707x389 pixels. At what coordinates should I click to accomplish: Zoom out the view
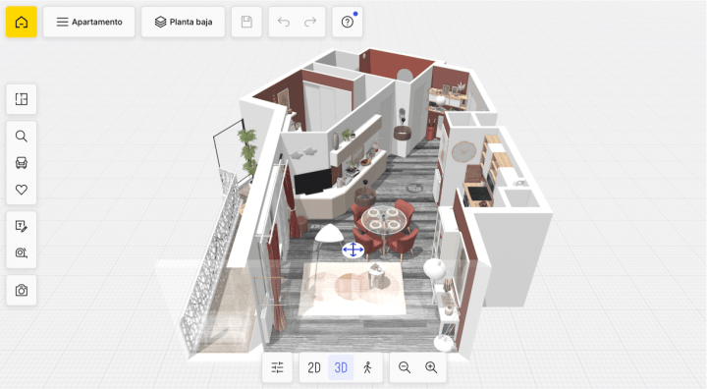tap(405, 367)
